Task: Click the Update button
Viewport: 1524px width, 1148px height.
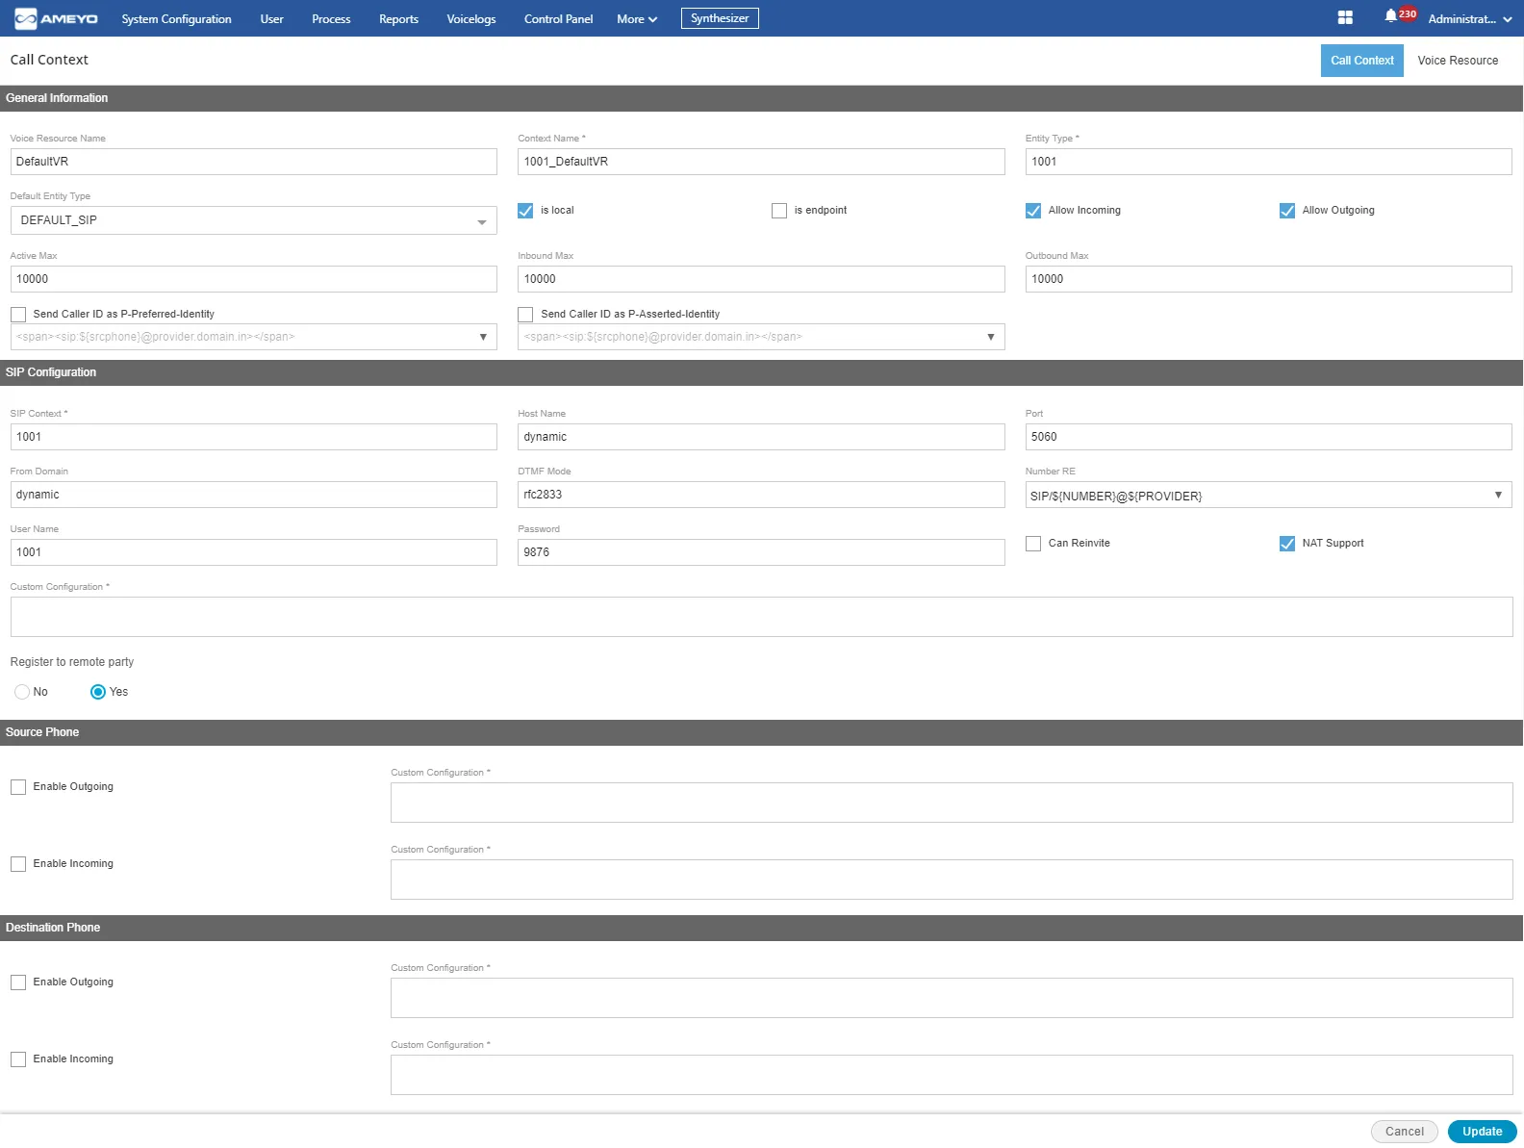Action: pyautogui.click(x=1482, y=1132)
